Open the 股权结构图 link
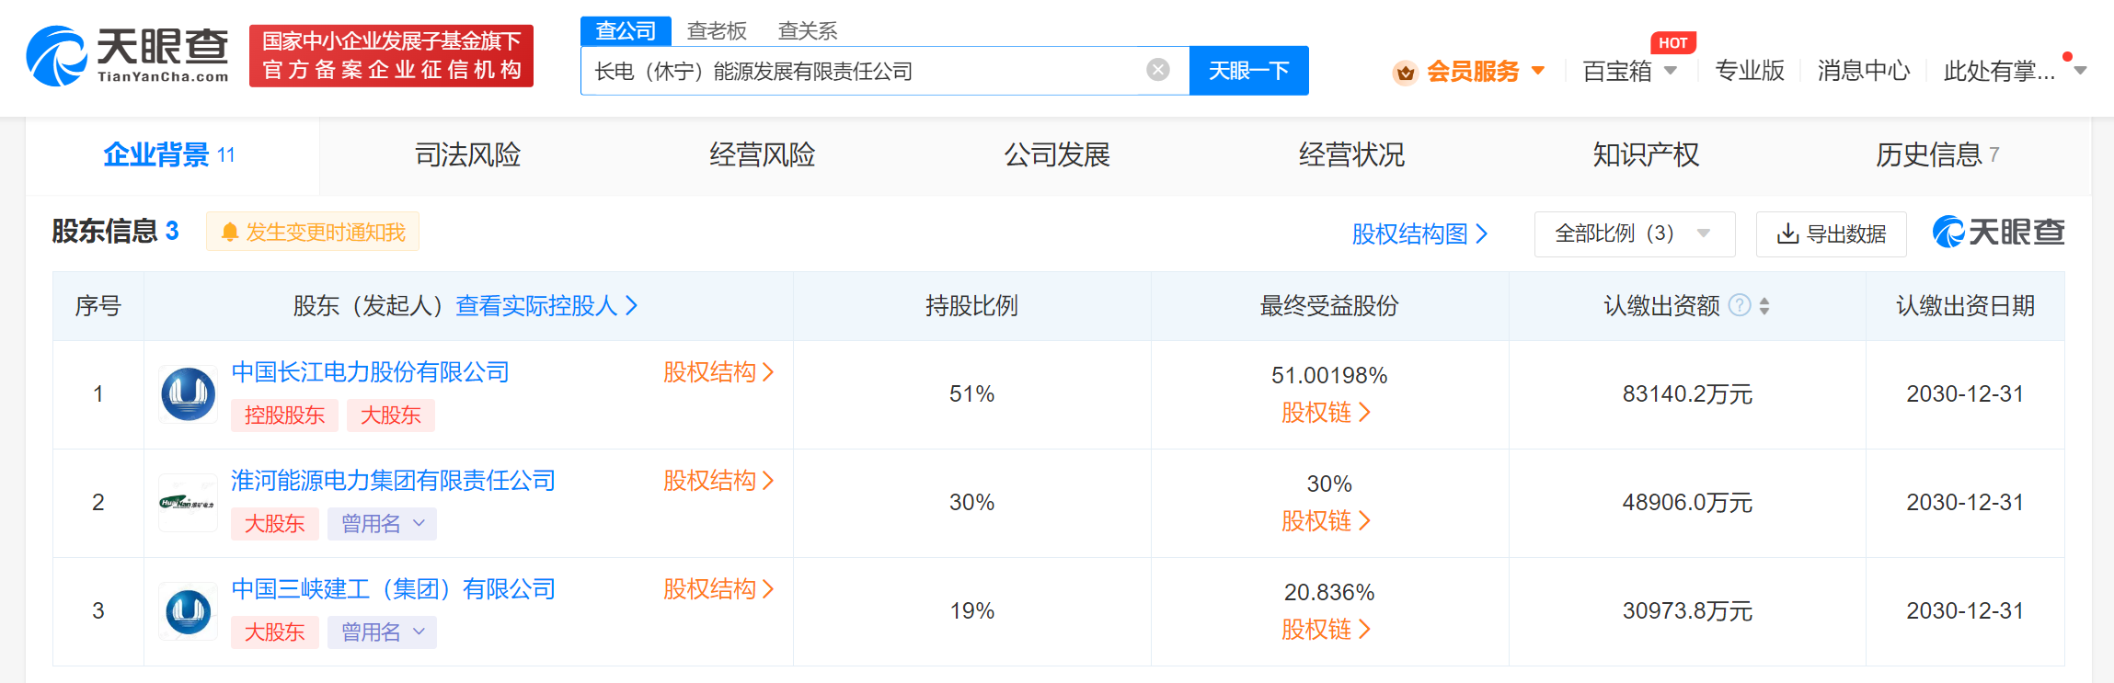Image resolution: width=2114 pixels, height=683 pixels. 1419,233
